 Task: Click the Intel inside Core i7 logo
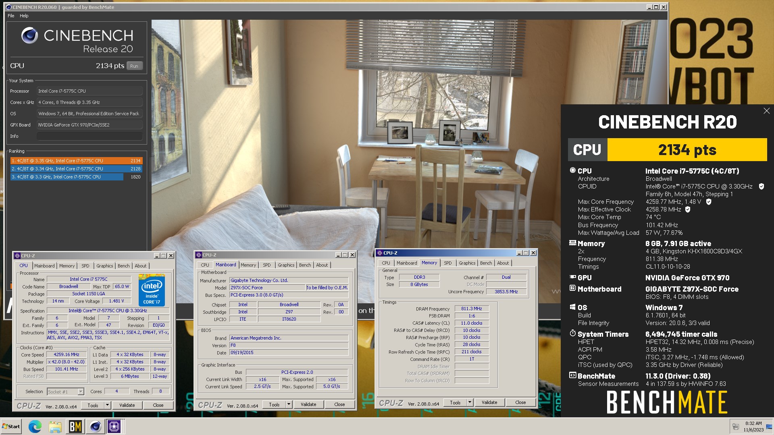pos(152,290)
